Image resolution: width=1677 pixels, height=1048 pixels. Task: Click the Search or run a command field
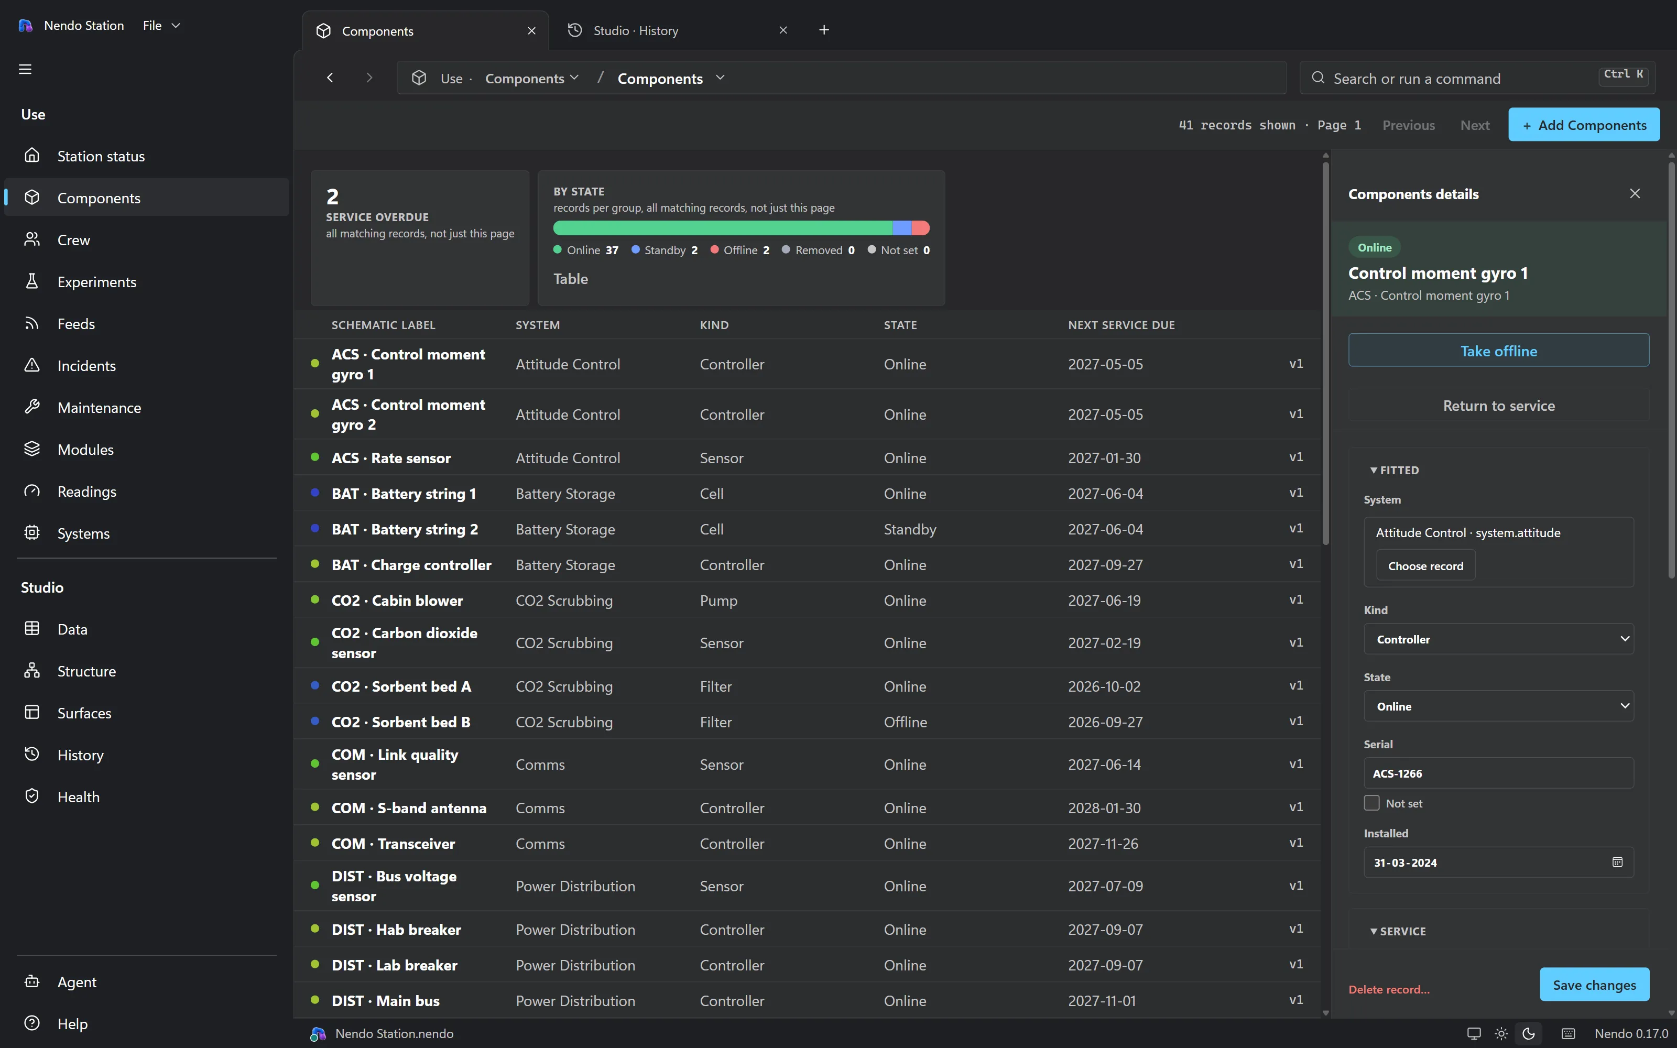pyautogui.click(x=1477, y=78)
